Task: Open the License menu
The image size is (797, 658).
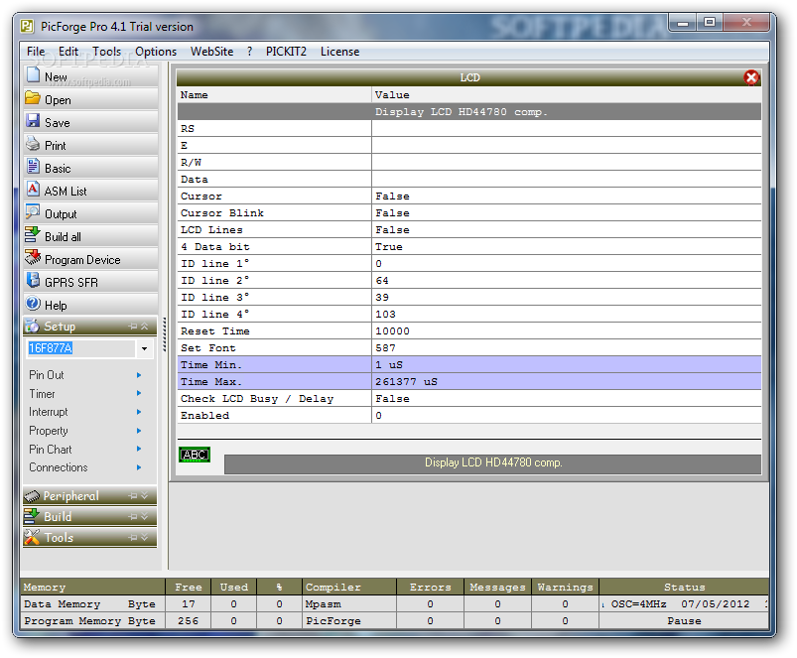Action: click(x=339, y=52)
